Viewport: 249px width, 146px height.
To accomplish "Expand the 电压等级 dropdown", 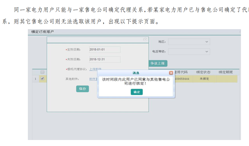I will [x=189, y=52].
